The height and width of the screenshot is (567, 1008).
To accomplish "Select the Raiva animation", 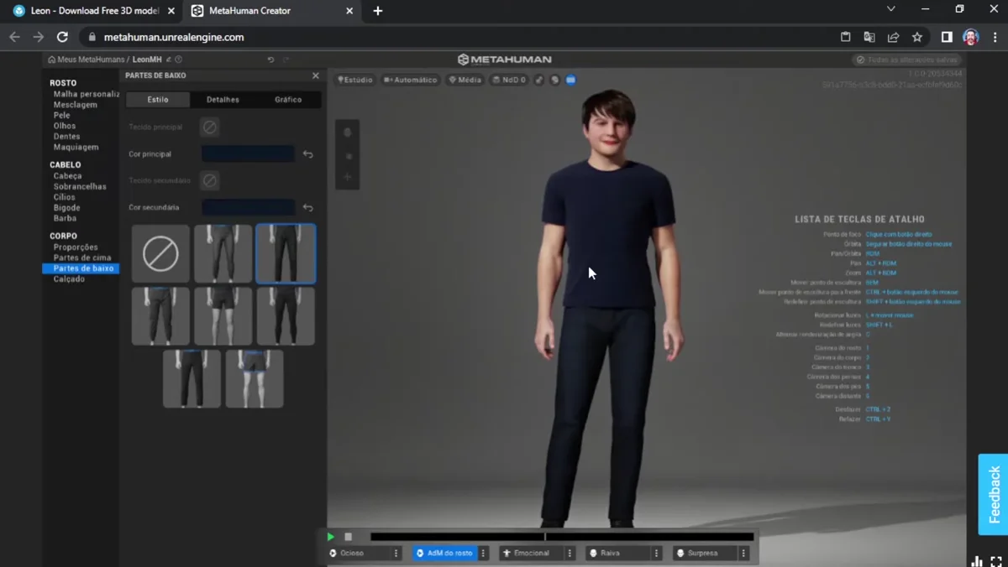I will 619,554.
